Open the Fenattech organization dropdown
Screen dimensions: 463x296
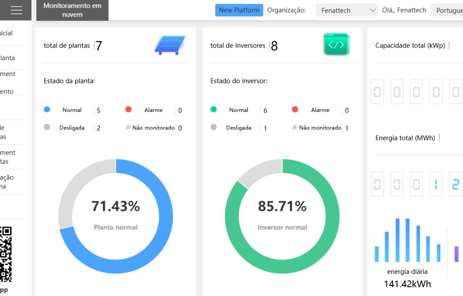tap(347, 10)
